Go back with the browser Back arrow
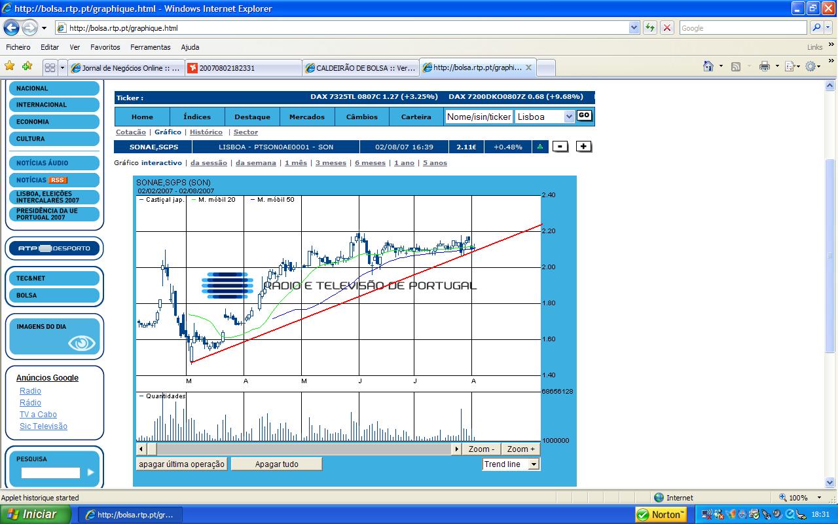Image resolution: width=838 pixels, height=524 pixels. tap(12, 28)
